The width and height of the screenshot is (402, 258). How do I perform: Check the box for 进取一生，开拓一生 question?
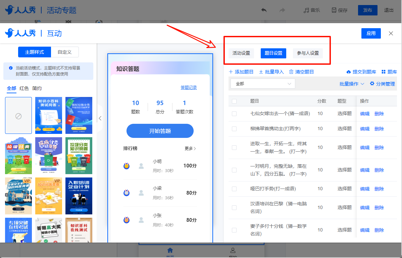(x=234, y=148)
